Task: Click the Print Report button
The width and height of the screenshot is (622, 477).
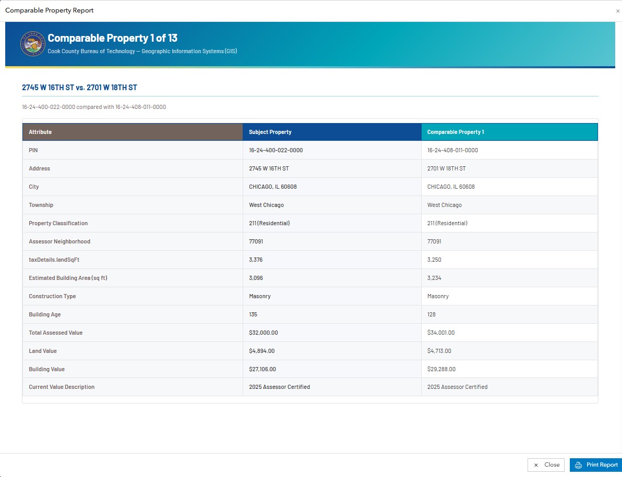Action: [x=595, y=464]
